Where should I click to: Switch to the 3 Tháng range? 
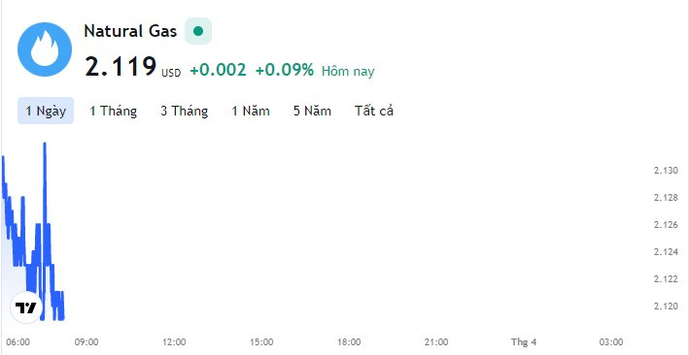pos(184,111)
